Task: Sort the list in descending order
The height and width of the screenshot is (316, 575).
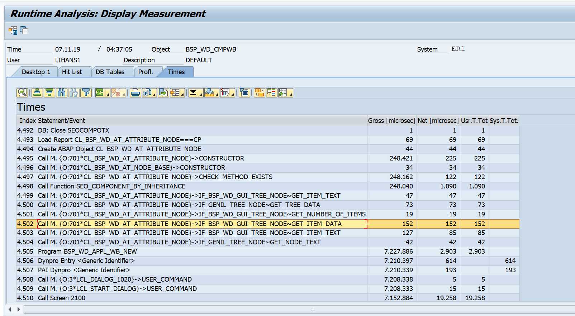Action: tap(49, 93)
